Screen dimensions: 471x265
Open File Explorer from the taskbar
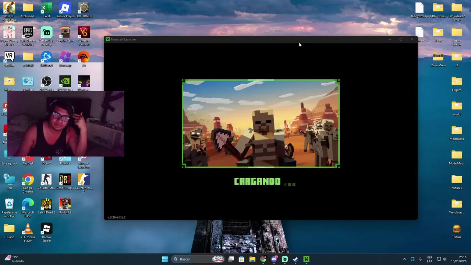pos(252,259)
